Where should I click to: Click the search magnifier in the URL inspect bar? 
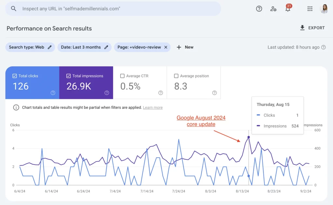click(x=13, y=9)
